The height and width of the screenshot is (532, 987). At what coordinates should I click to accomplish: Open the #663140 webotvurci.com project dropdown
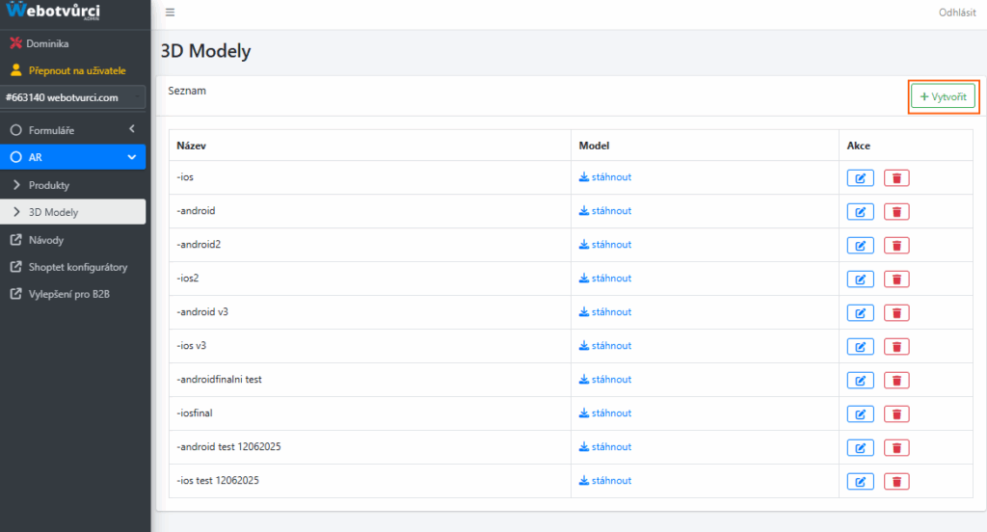pyautogui.click(x=73, y=97)
